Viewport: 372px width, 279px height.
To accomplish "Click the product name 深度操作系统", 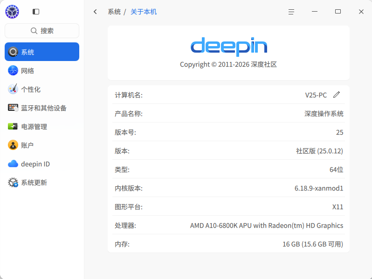I will [x=324, y=114].
